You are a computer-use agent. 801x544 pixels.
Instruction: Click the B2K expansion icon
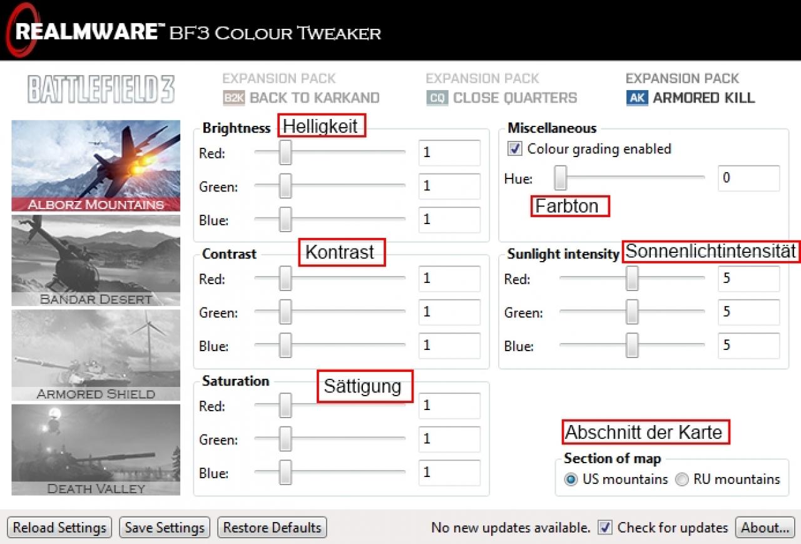point(233,98)
